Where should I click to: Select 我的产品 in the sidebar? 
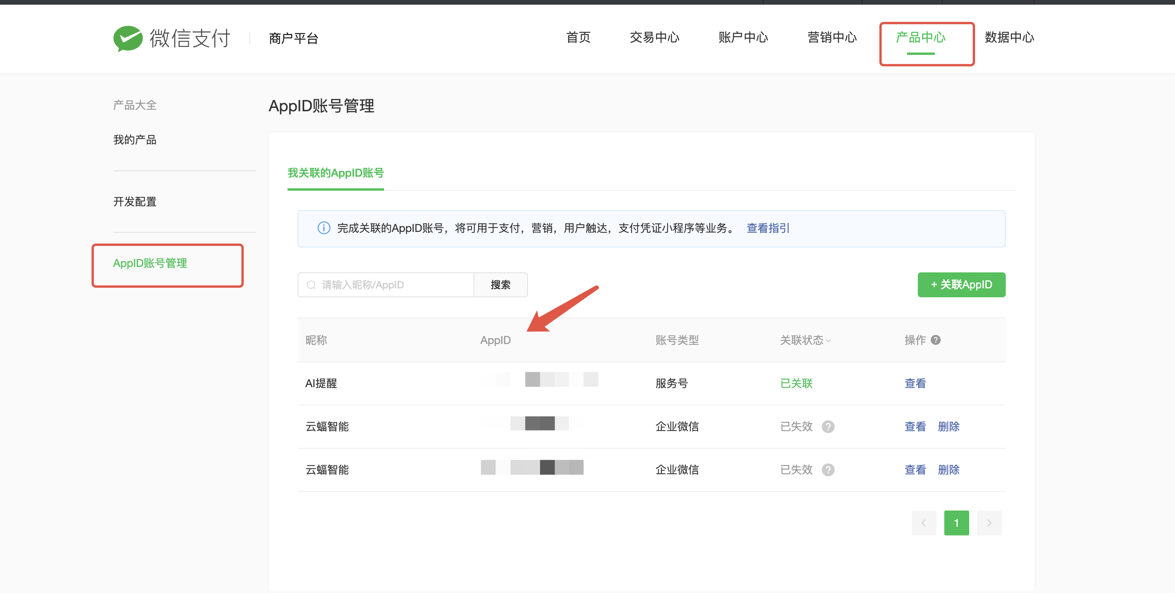pos(135,140)
